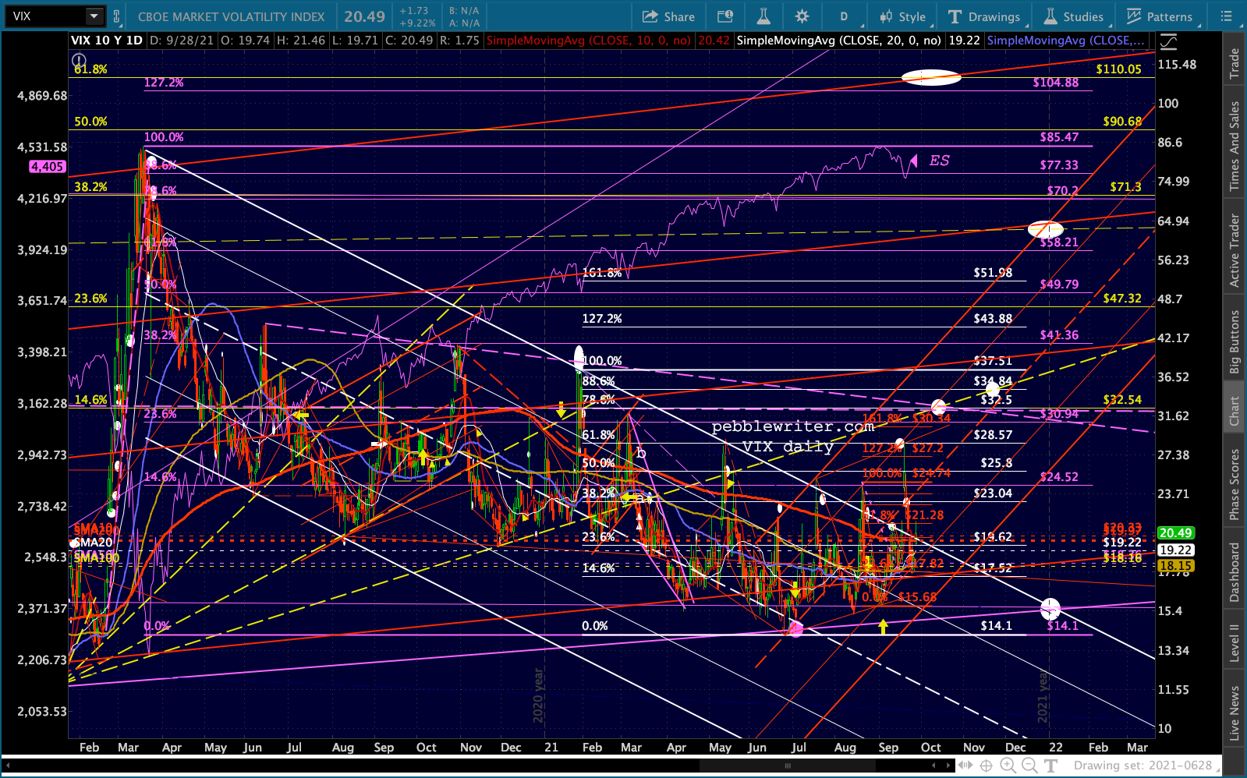Image resolution: width=1247 pixels, height=778 pixels.
Task: Open the VIX symbol dropdown arrow
Action: coord(94,16)
